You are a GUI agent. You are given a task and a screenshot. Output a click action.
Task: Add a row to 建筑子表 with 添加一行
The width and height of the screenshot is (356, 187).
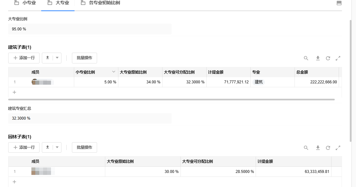click(24, 58)
